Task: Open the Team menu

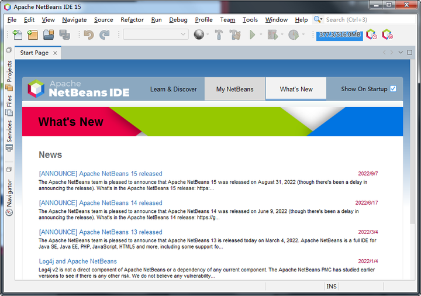Action: tap(227, 20)
